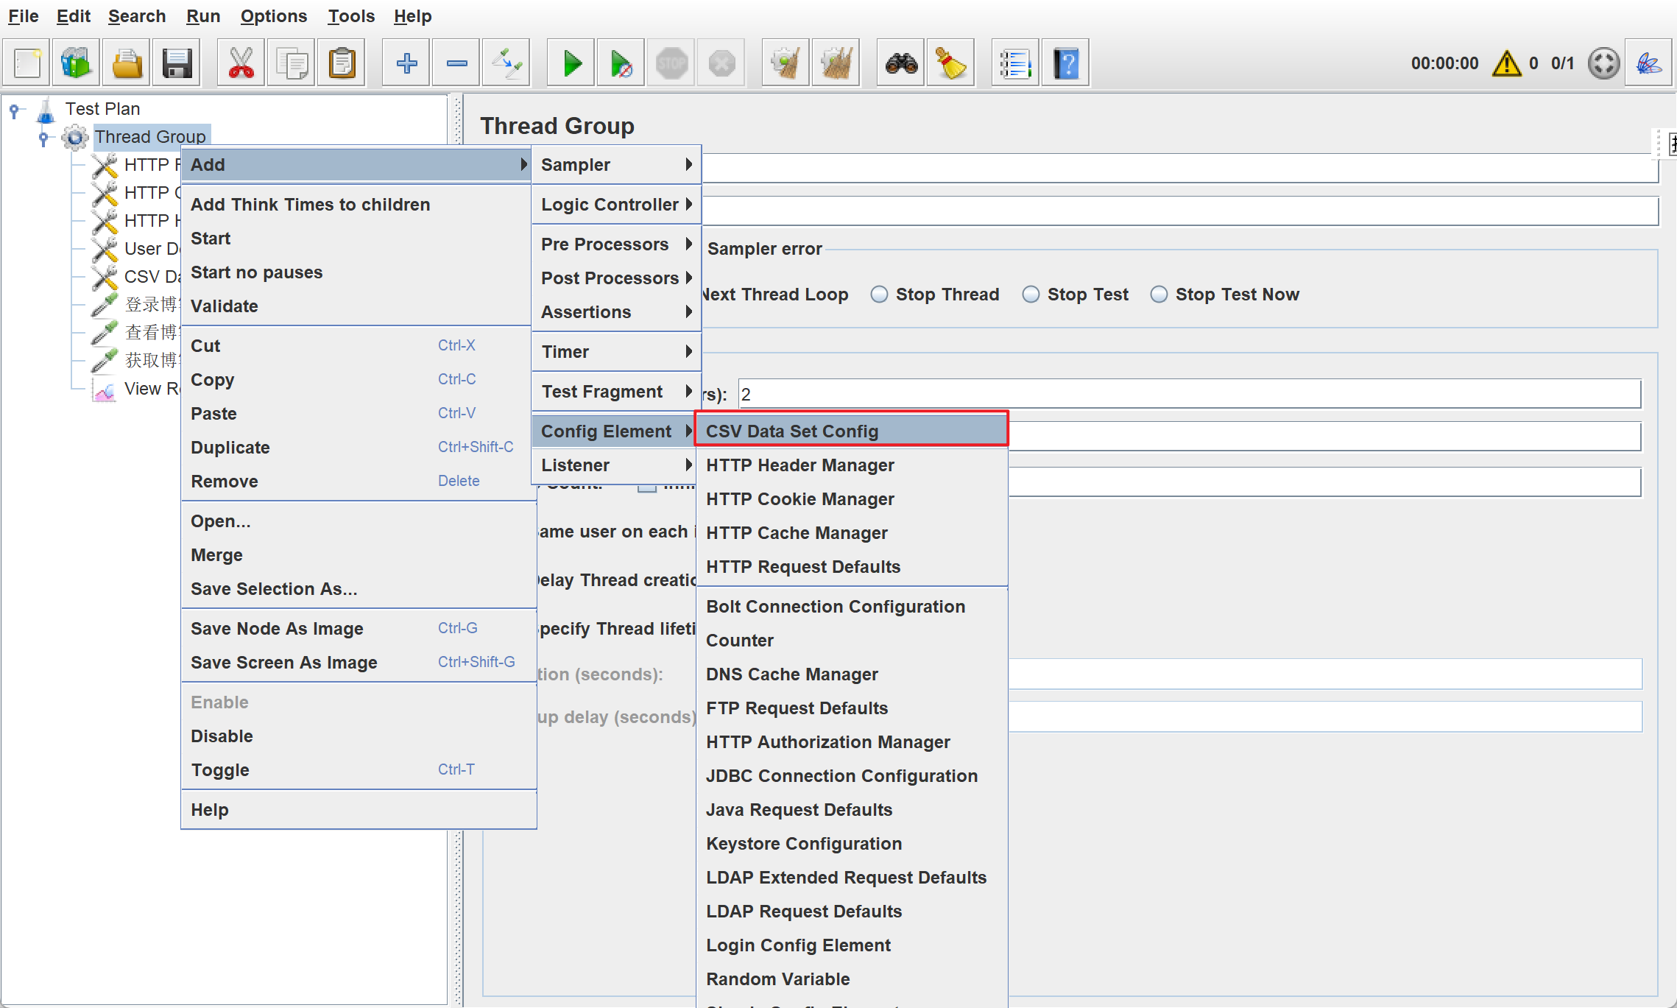
Task: Click the binoculars Search icon
Action: pos(901,63)
